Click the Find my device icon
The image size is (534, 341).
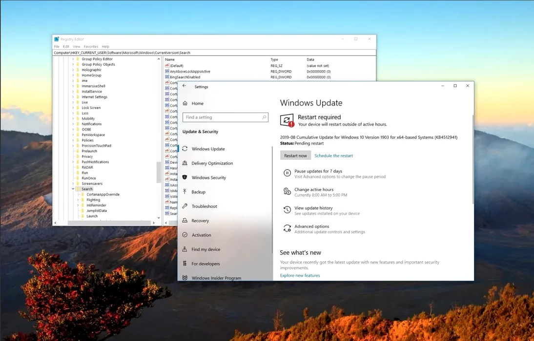pyautogui.click(x=185, y=249)
